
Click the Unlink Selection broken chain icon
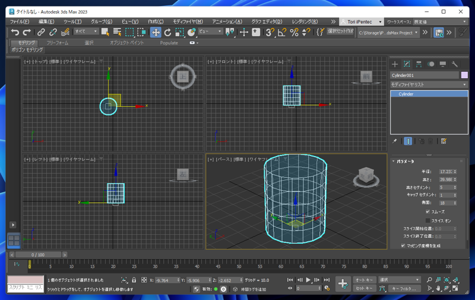pos(53,32)
